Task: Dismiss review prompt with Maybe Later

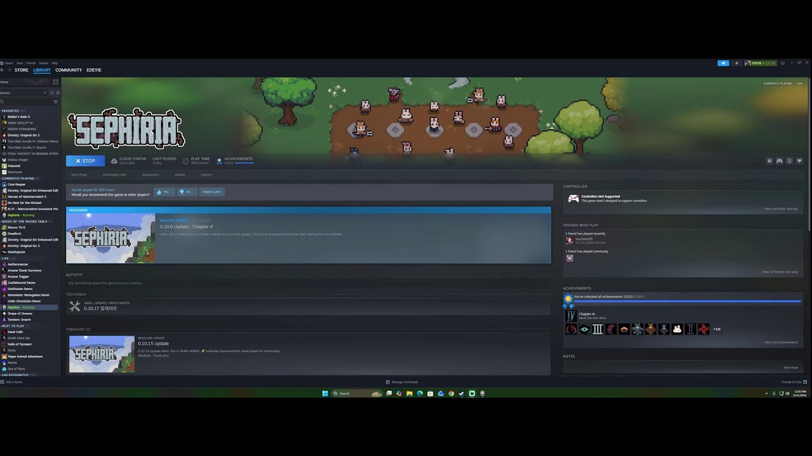Action: pos(212,192)
